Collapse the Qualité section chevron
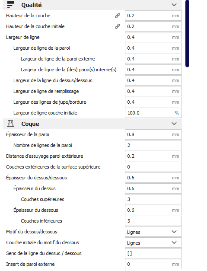The image size is (207, 271). 174,5
